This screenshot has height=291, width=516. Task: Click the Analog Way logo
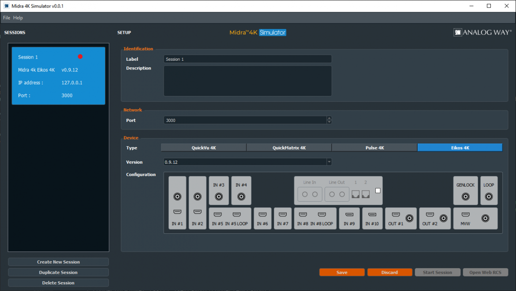[482, 32]
